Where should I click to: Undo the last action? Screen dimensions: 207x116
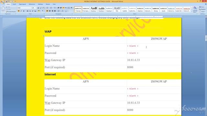click(9, 1)
